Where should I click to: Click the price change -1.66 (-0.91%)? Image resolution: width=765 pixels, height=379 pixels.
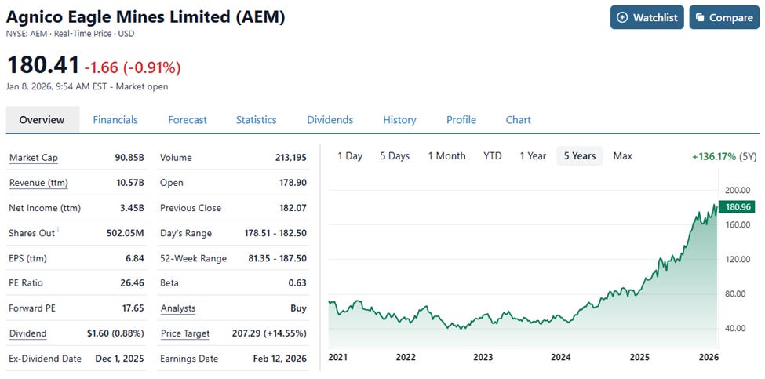coord(133,67)
